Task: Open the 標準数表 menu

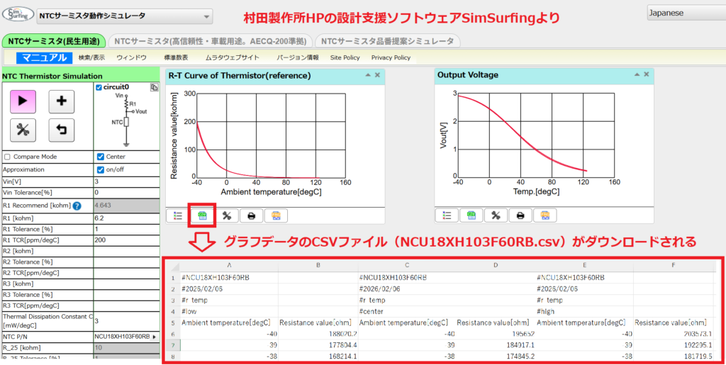Action: 176,58
